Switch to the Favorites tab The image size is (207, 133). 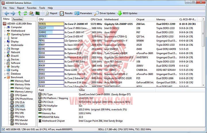click(x=18, y=19)
